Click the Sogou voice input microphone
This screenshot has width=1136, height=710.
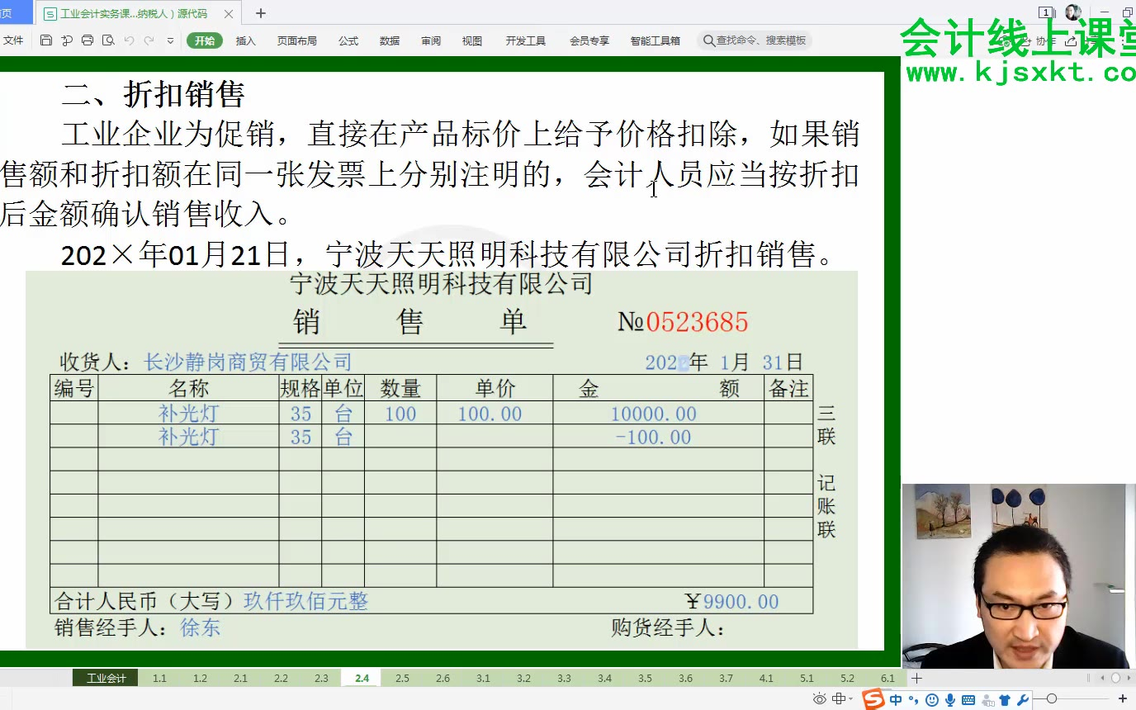pyautogui.click(x=950, y=700)
